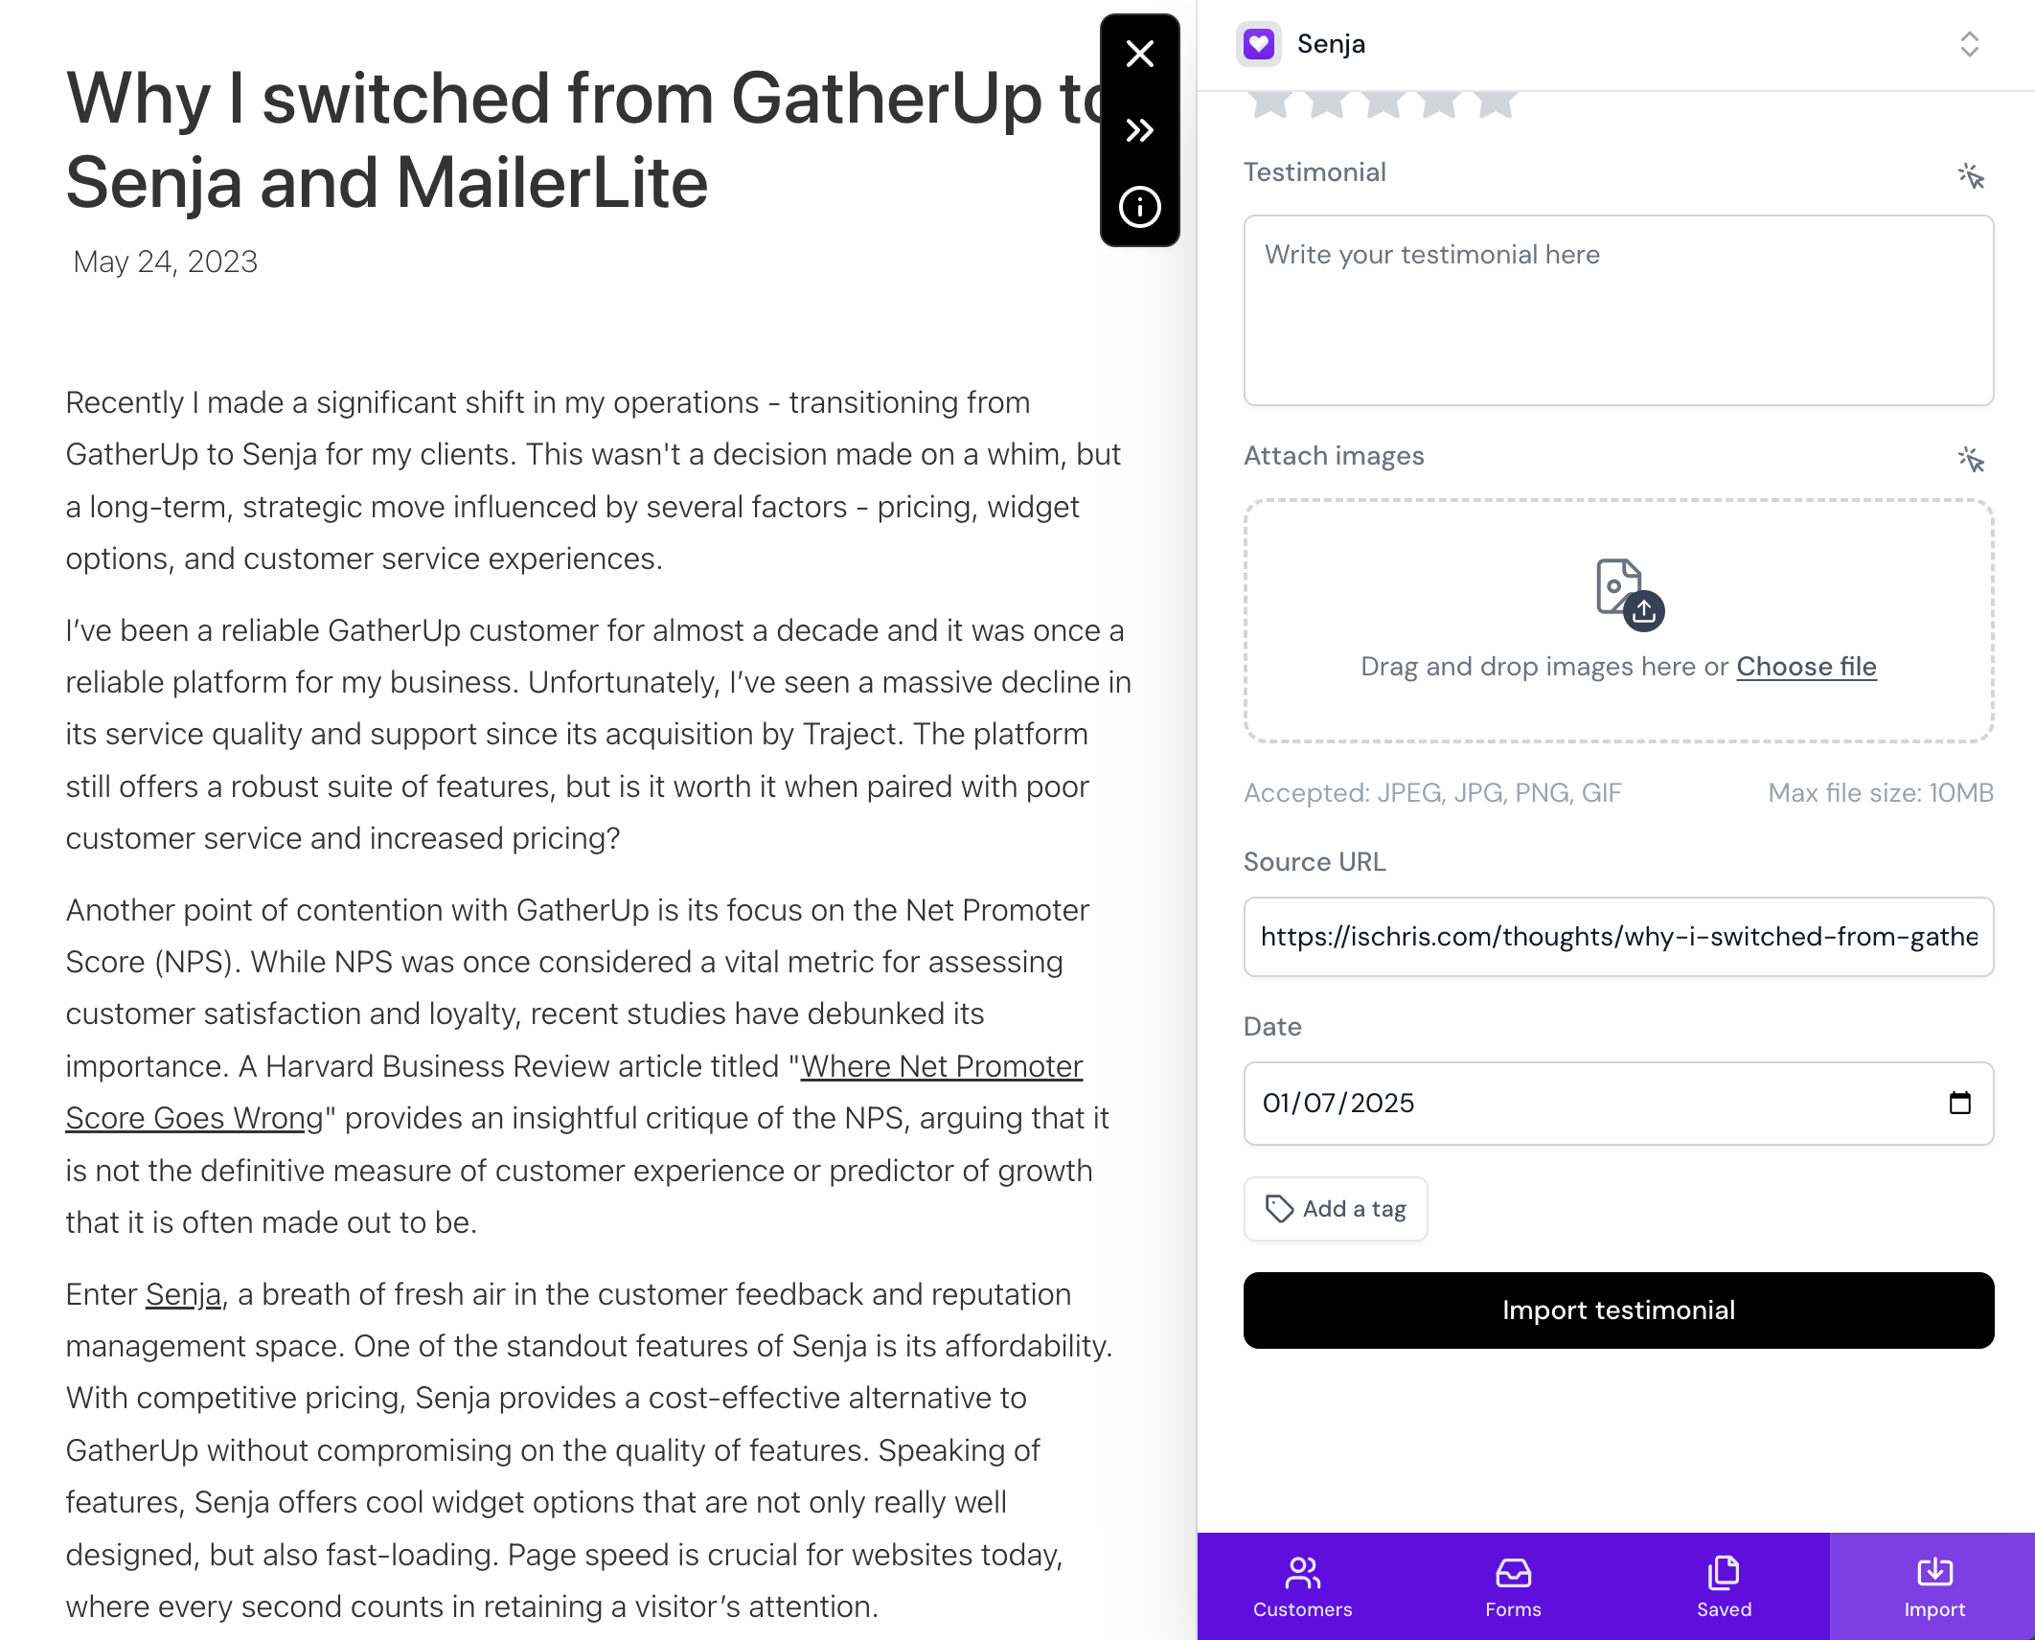Open the Saved tab
Image resolution: width=2035 pixels, height=1640 pixels.
(x=1724, y=1586)
